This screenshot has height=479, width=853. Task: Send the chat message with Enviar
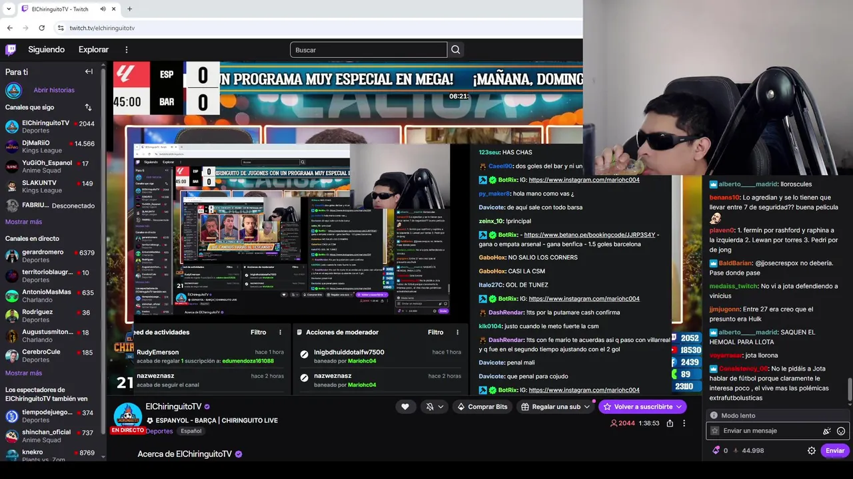[x=835, y=450]
